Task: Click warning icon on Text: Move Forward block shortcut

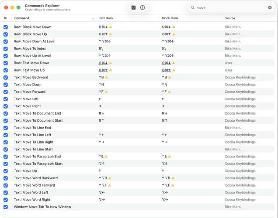Action: click(170, 92)
